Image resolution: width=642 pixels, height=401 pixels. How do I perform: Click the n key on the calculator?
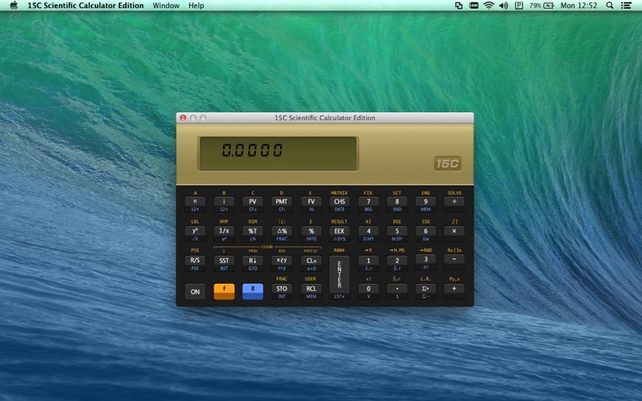point(195,204)
